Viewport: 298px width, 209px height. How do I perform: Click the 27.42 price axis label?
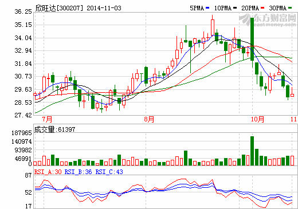(23, 115)
